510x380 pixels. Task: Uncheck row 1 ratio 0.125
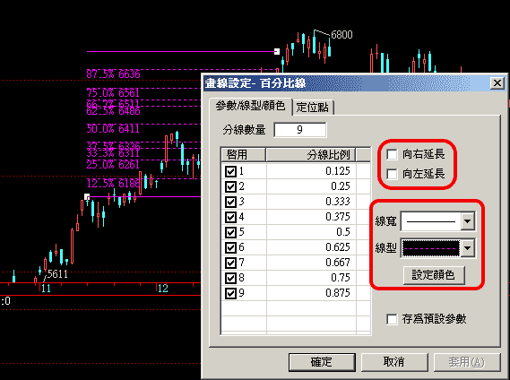(230, 171)
